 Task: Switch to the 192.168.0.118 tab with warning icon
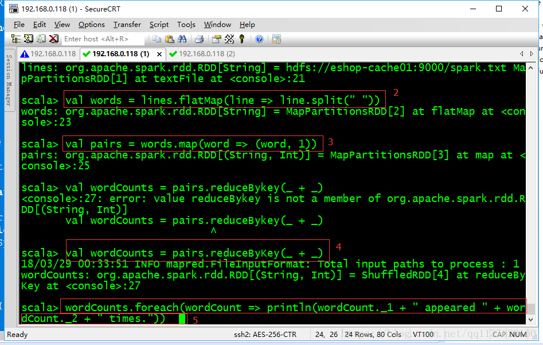48,54
